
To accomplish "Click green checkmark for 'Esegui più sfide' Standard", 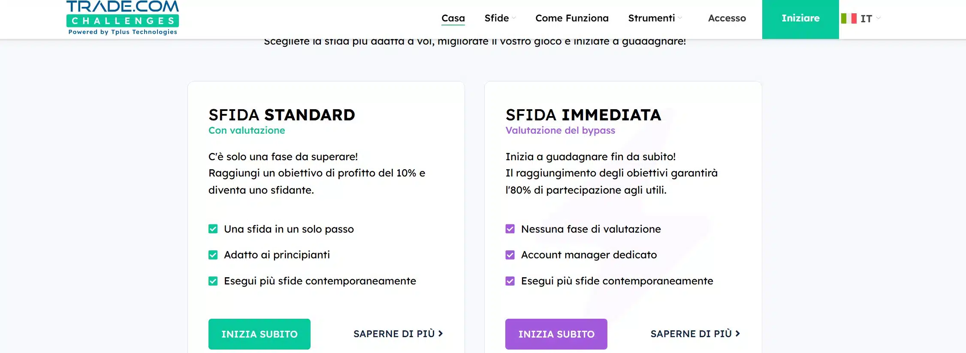I will tap(213, 281).
